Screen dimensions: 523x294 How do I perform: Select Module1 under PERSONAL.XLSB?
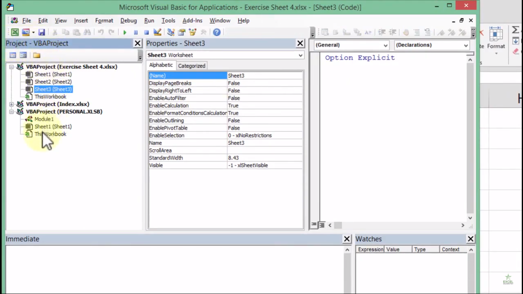[44, 119]
